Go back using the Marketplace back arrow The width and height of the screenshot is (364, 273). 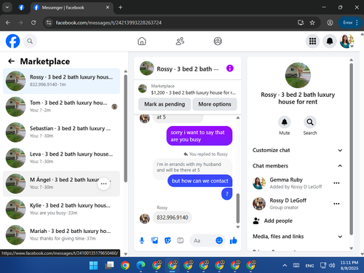(11, 61)
